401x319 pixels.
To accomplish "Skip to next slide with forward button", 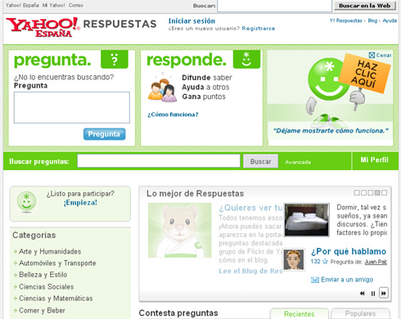I will [x=384, y=294].
